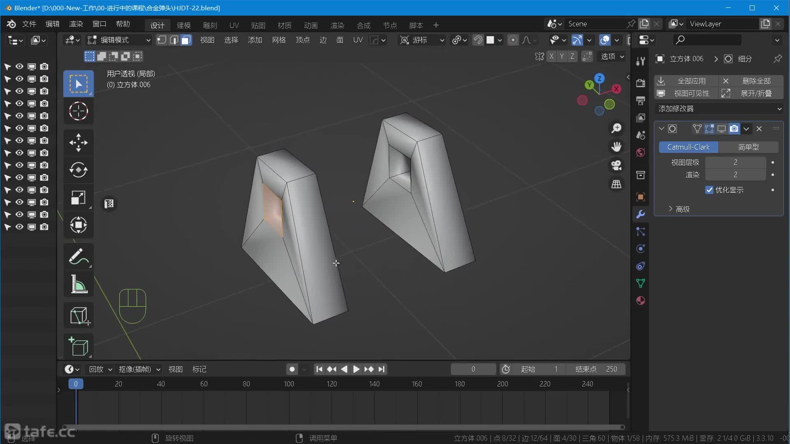Click the camera view icon
Screen dimensions: 790x444
pos(616,165)
